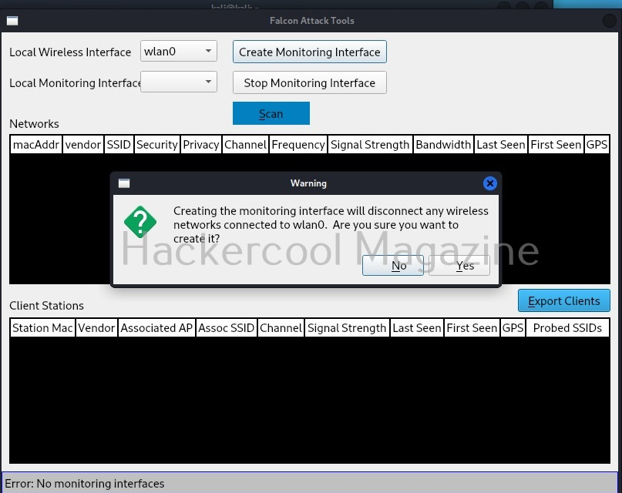
Task: Click the Last Seen header in Client Stations
Action: pyautogui.click(x=416, y=327)
